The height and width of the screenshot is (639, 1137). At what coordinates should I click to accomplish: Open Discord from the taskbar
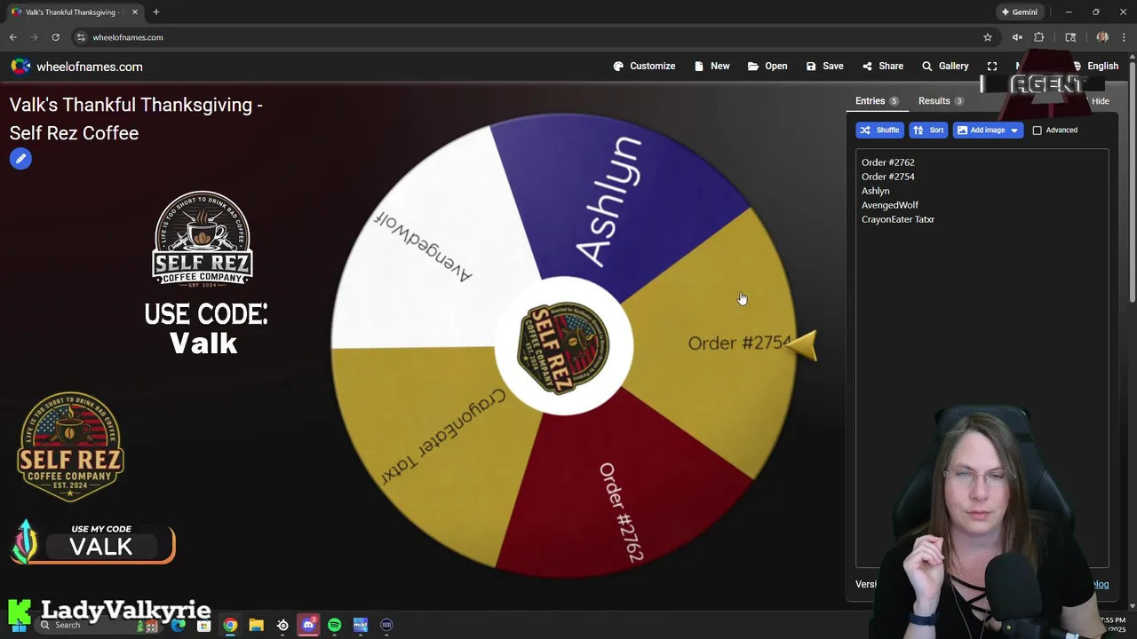coord(308,625)
